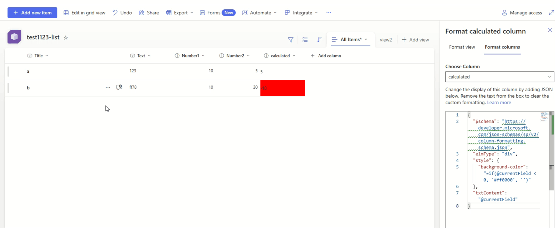Open the calculated column header menu
555x228 pixels.
pyautogui.click(x=280, y=56)
